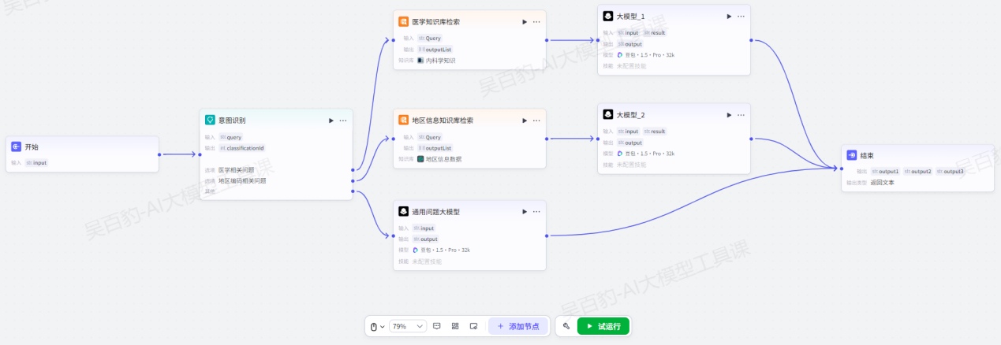
Task: Toggle the minimap icon in toolbar
Action: click(474, 326)
